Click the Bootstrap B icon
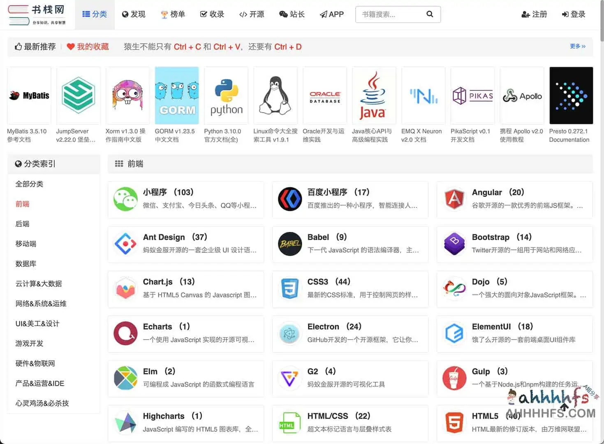The image size is (604, 444). click(x=454, y=244)
